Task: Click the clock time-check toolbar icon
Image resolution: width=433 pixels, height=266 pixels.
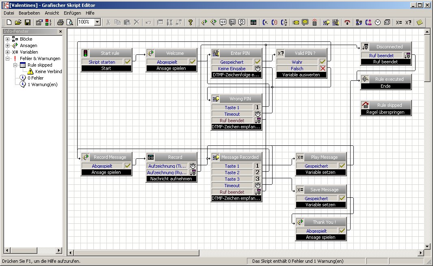Action: pos(378,22)
